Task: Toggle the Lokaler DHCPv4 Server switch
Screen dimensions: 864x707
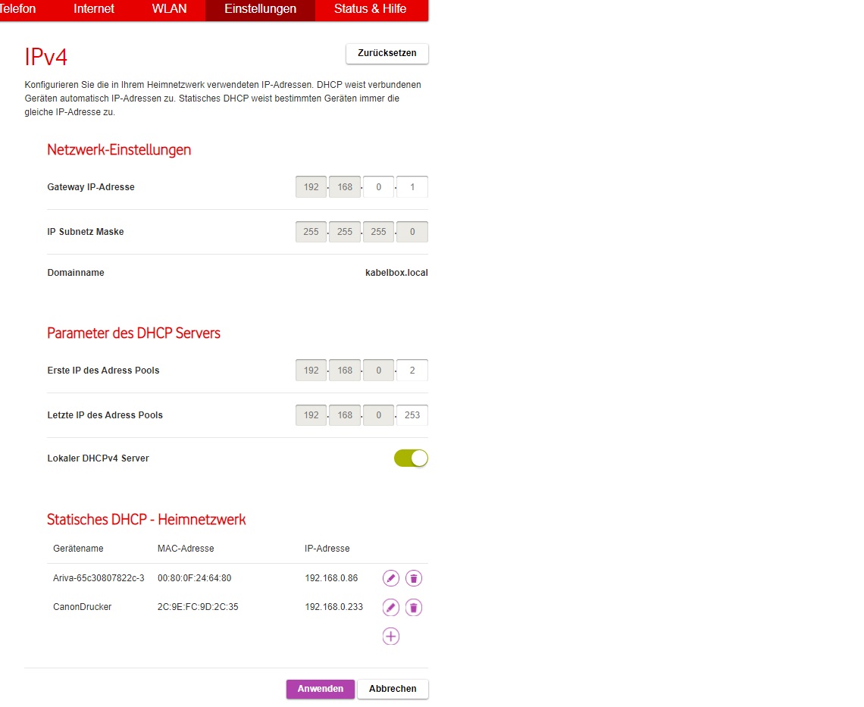Action: point(411,458)
